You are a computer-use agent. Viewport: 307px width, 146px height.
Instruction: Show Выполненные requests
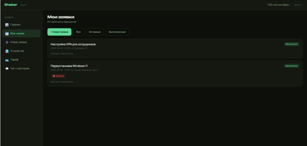(x=117, y=32)
